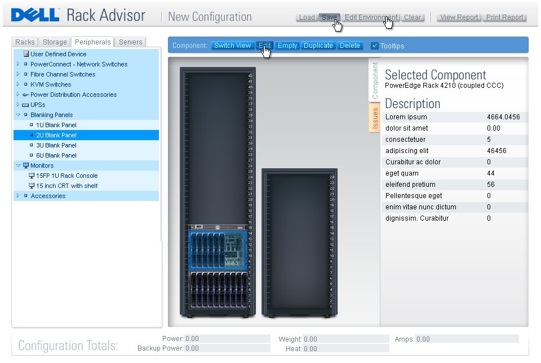Click the 15FP 1U Rack Console monitor icon
This screenshot has height=363, width=541.
coord(32,176)
